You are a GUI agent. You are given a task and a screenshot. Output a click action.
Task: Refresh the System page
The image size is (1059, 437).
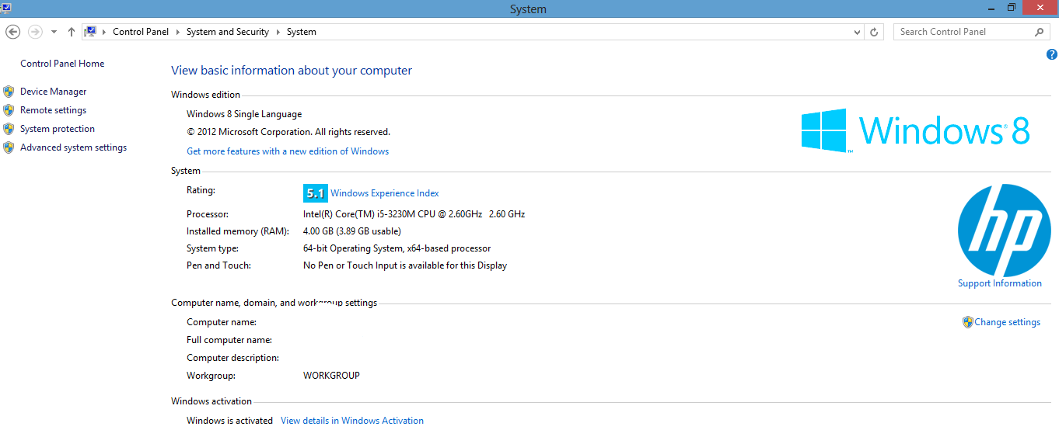[x=874, y=32]
